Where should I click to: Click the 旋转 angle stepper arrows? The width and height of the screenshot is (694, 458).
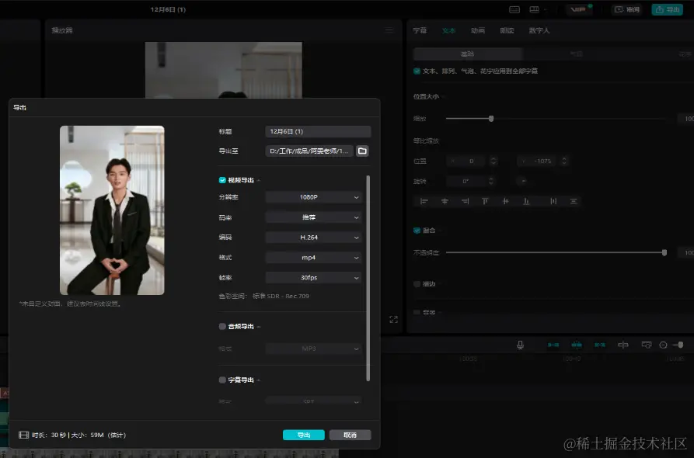[490, 181]
